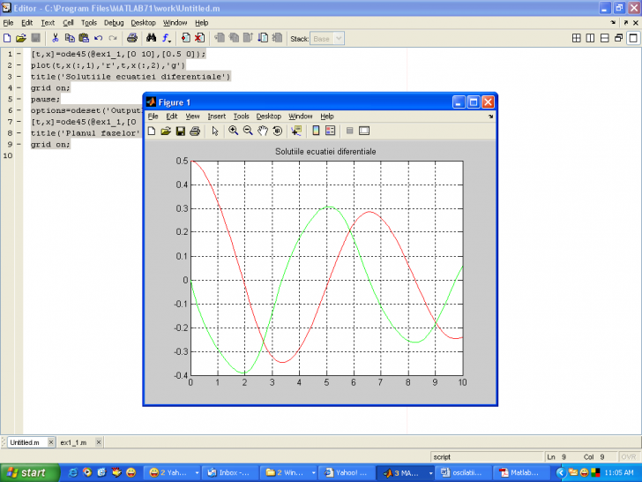Open Figure 1 Insert menu
Viewport: 642px width, 482px height.
click(x=217, y=117)
